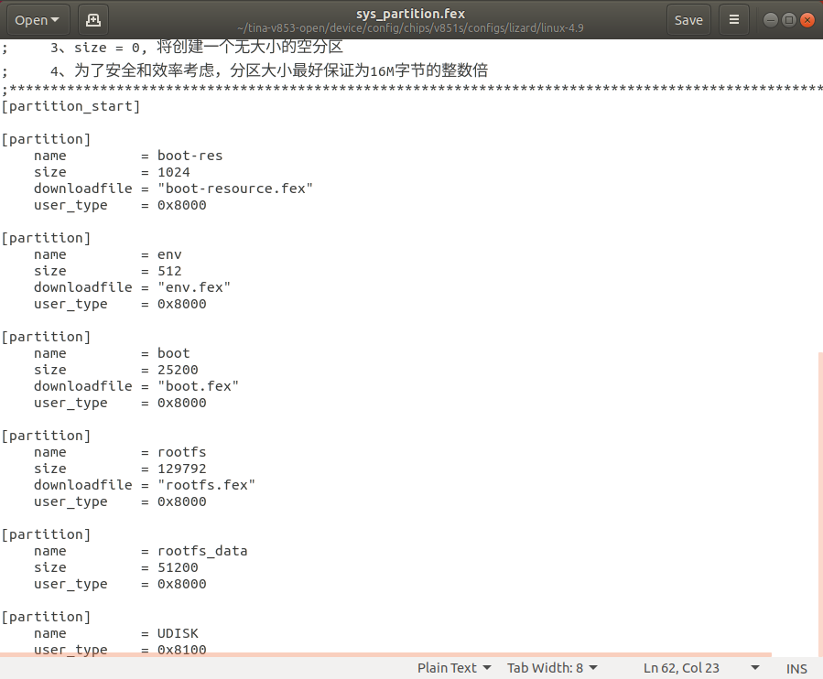Screen dimensions: 823x679
Task: Click the vertical scrollbar on the right
Action: [x=820, y=503]
